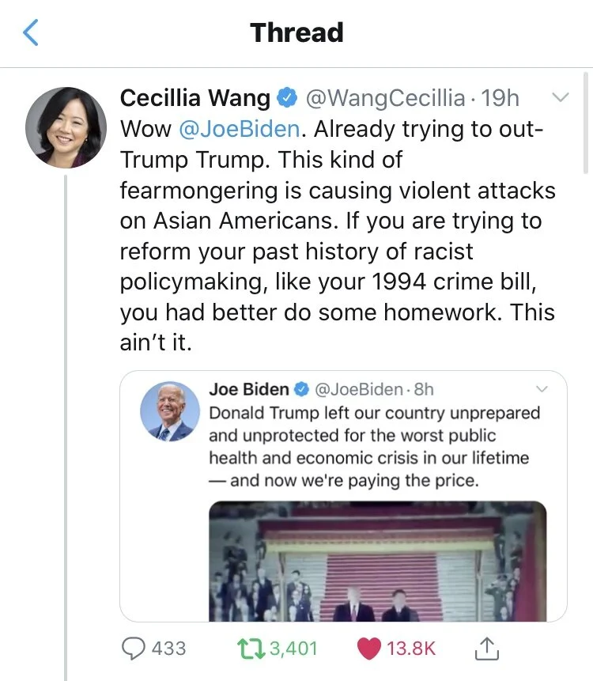Click the @JoeBiden mention link

(240, 129)
